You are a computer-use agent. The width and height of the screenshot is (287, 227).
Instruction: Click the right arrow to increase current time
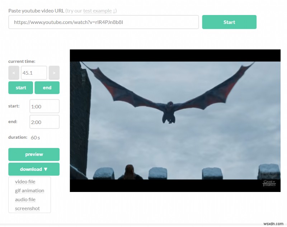click(54, 73)
